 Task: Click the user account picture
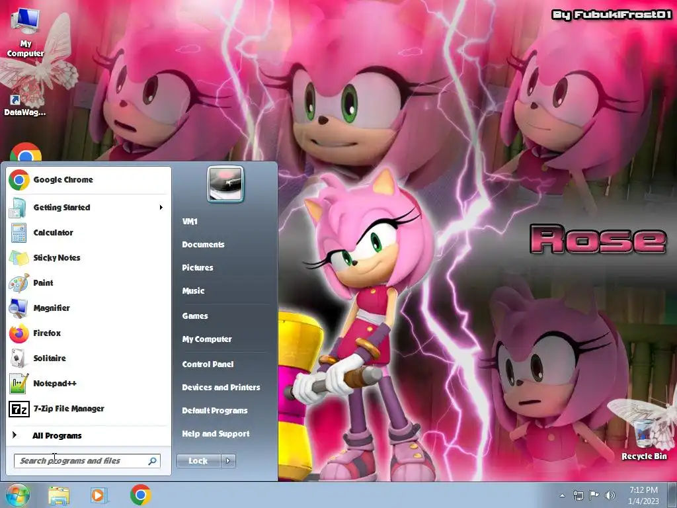(225, 184)
